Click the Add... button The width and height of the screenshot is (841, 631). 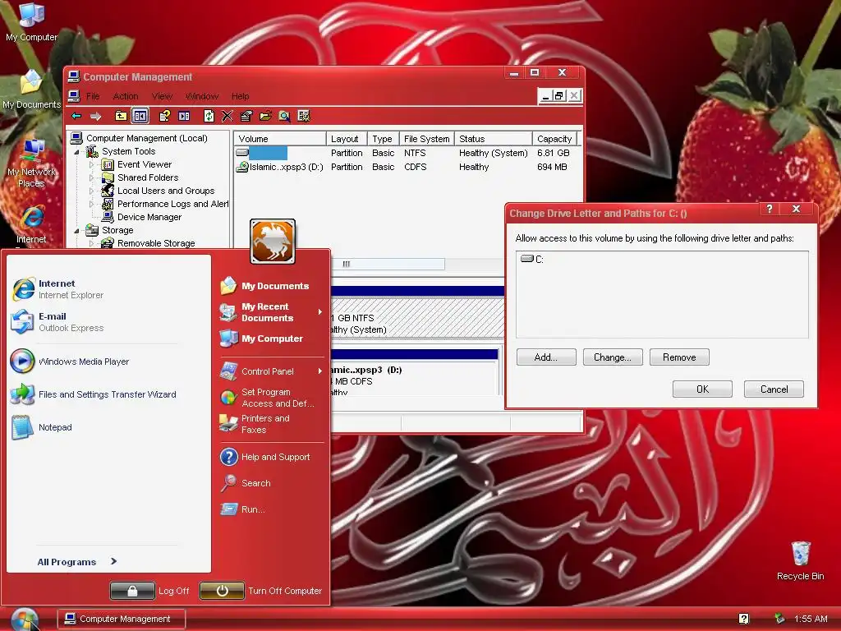pos(546,357)
